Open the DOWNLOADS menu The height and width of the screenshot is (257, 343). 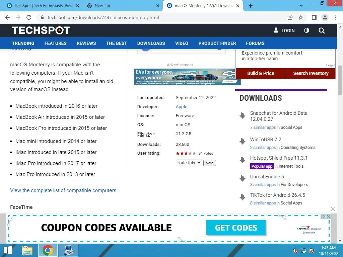(x=151, y=43)
